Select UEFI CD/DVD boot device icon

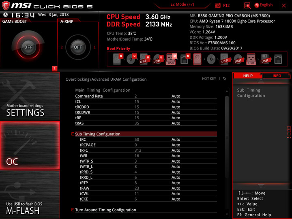tap(131, 59)
